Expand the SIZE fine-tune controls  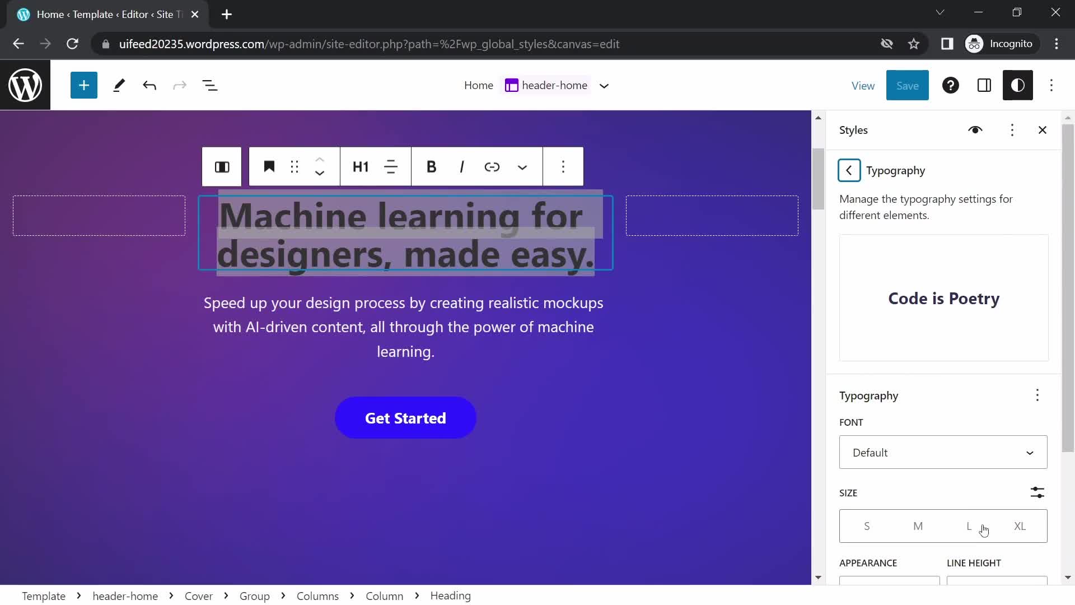1037,493
